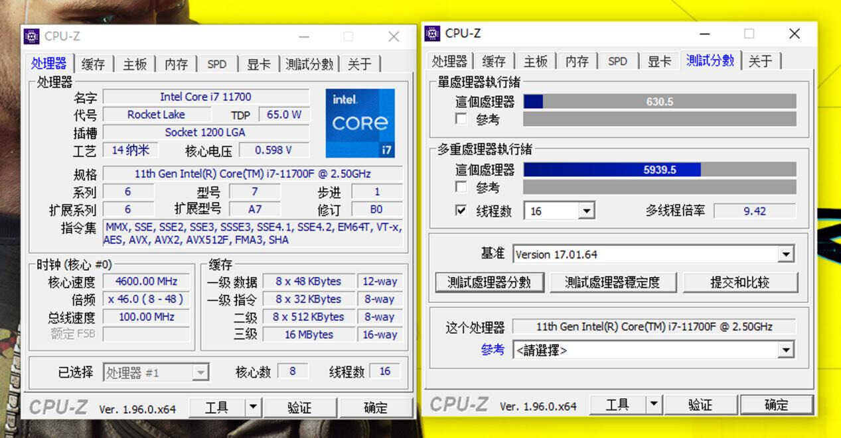Open 主板 tab in left CPU-Z window

[x=135, y=64]
